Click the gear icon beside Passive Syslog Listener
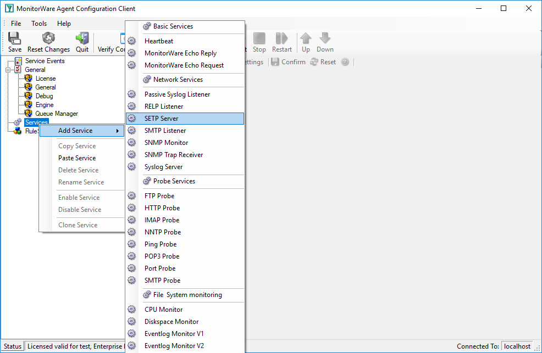The height and width of the screenshot is (353, 542). [132, 94]
